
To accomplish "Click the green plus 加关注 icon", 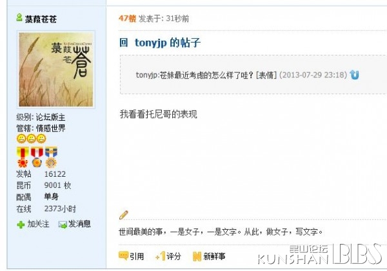I will 21,225.
